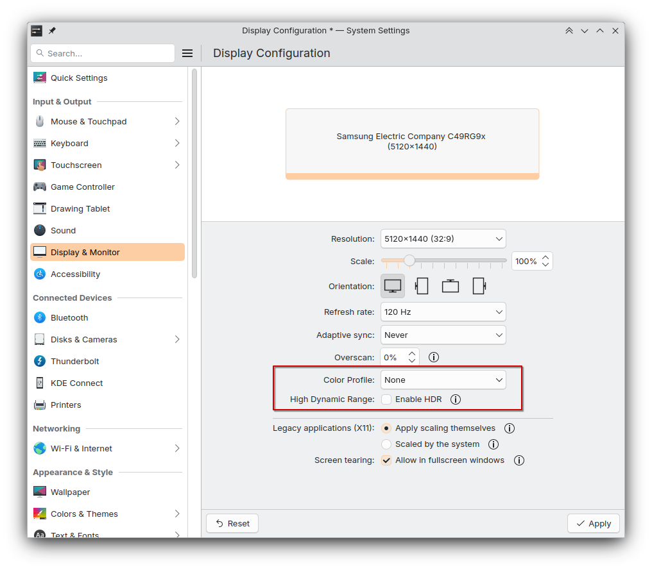
Task: Open the Refresh rate dropdown
Action: 443,312
